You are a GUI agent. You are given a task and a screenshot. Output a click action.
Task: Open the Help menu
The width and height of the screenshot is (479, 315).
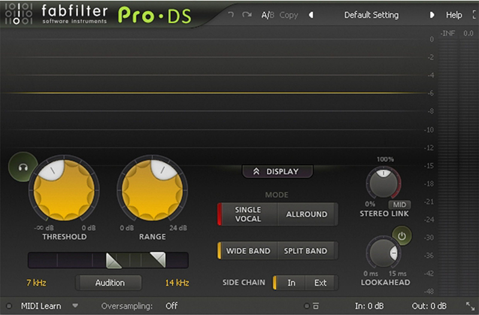454,15
